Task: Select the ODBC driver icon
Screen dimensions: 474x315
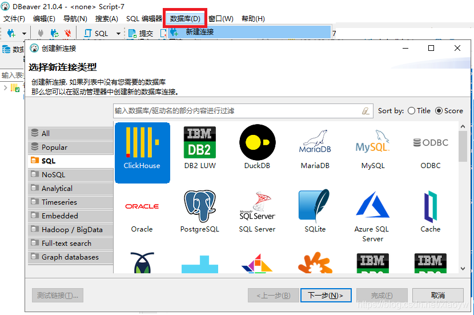Action: pos(431,142)
